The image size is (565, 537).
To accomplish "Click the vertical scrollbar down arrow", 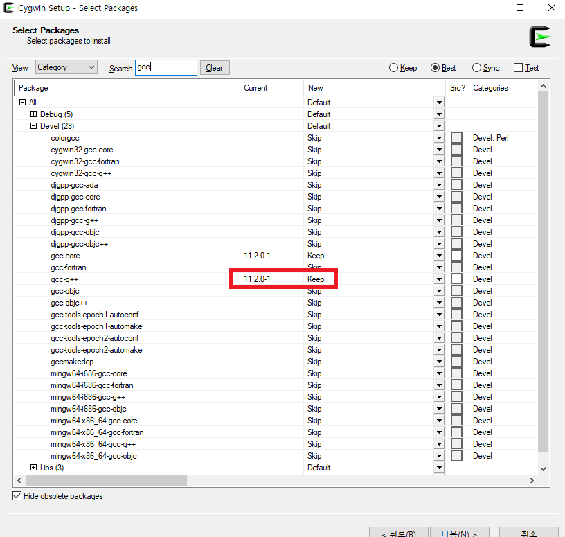I will pyautogui.click(x=543, y=469).
